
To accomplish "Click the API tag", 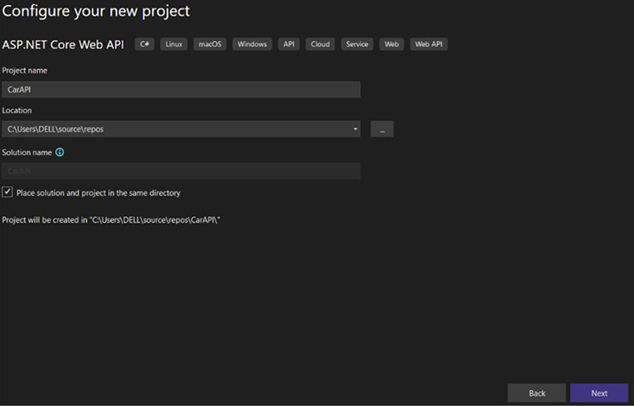I will pyautogui.click(x=289, y=44).
